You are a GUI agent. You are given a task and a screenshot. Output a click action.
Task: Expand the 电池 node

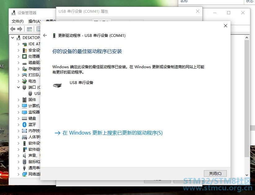pyautogui.click(x=18, y=81)
